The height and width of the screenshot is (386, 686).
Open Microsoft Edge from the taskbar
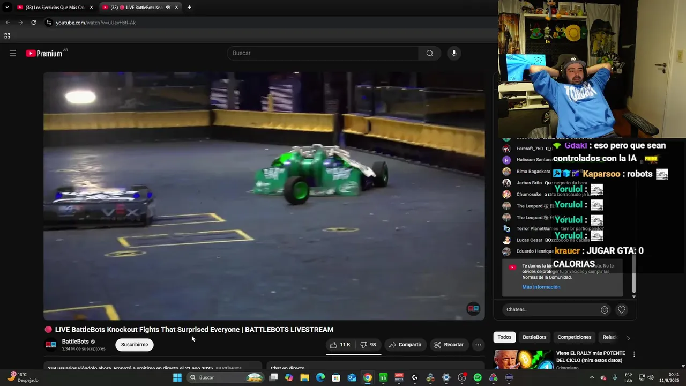click(320, 377)
